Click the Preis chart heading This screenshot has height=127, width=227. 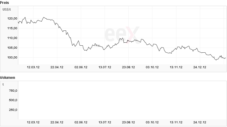pyautogui.click(x=4, y=2)
